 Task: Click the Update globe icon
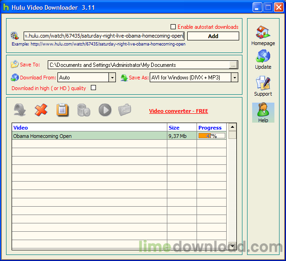coord(263,56)
